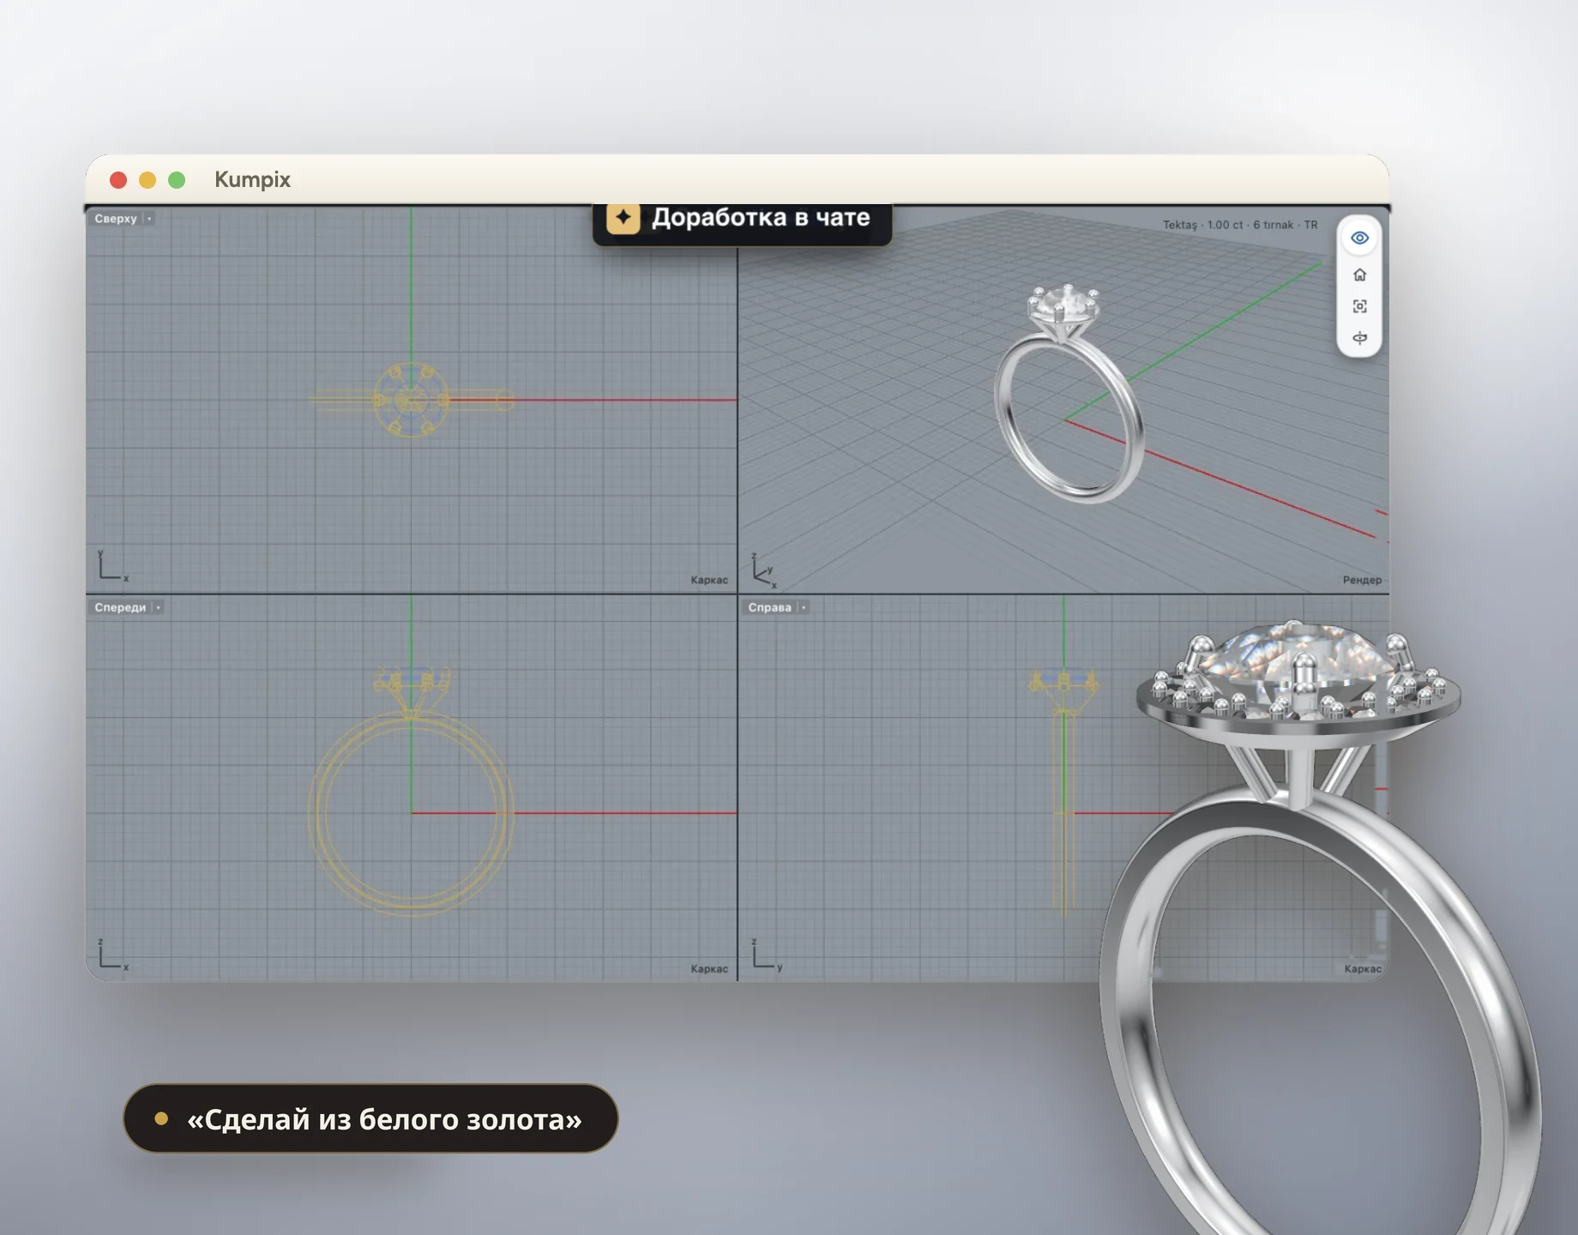Close the Kumpix window with red button
The image size is (1578, 1235).
pyautogui.click(x=118, y=179)
